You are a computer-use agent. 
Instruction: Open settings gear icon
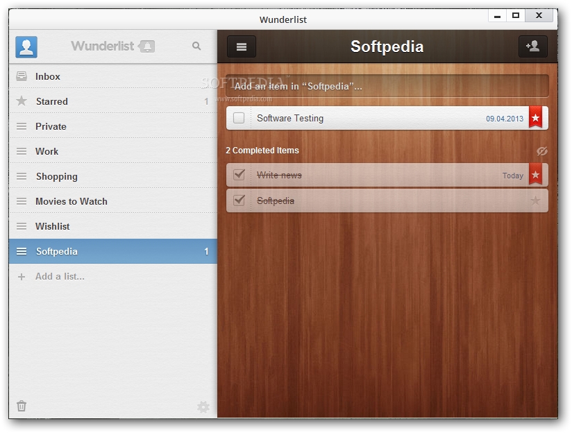coord(203,407)
